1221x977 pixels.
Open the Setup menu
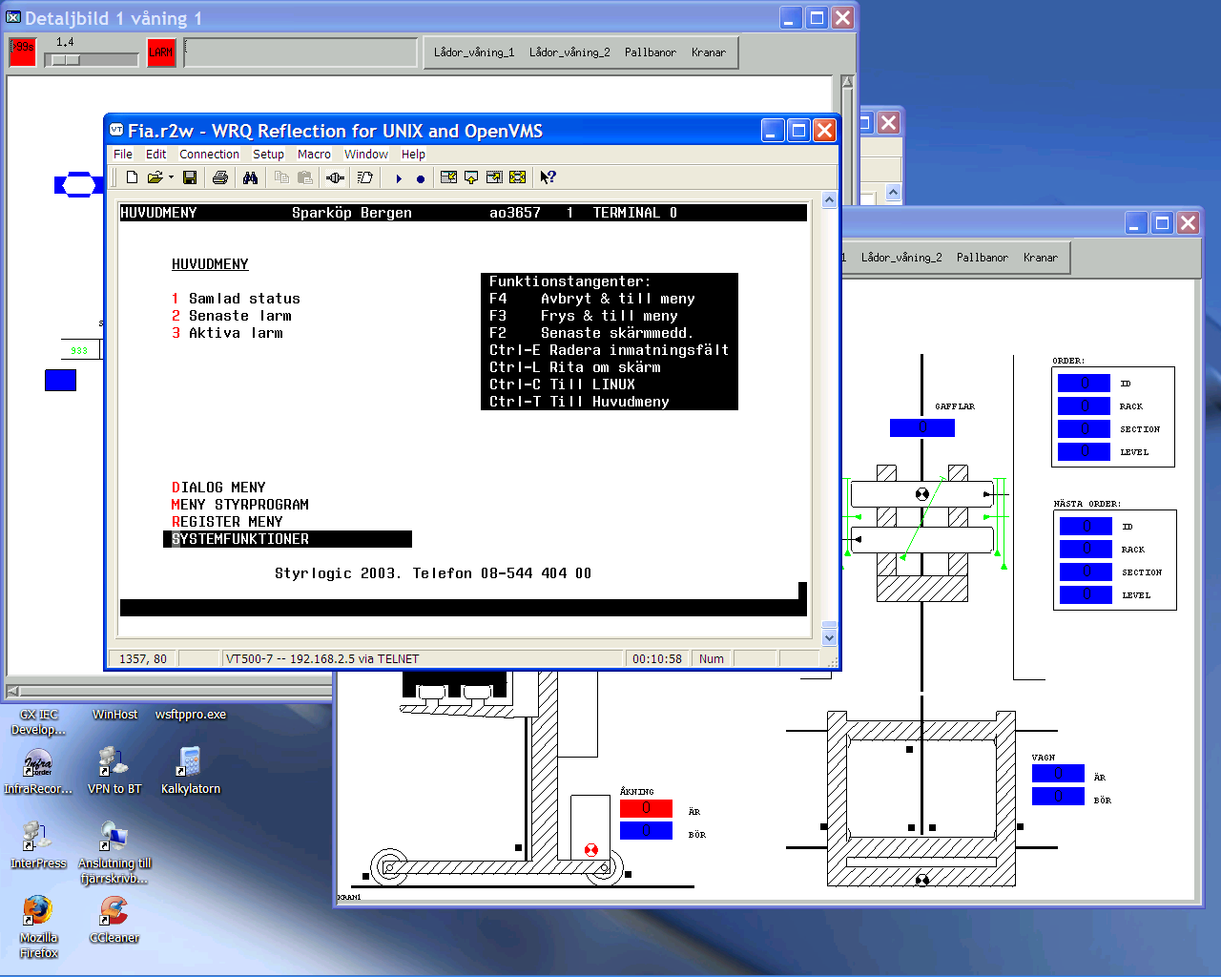(x=268, y=155)
